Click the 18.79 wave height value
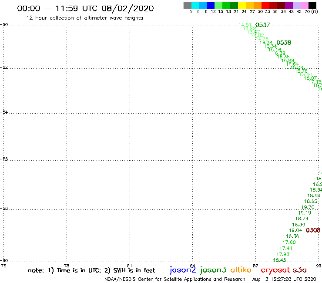Image resolution: width=322 pixels, height=283 pixels. (302, 219)
